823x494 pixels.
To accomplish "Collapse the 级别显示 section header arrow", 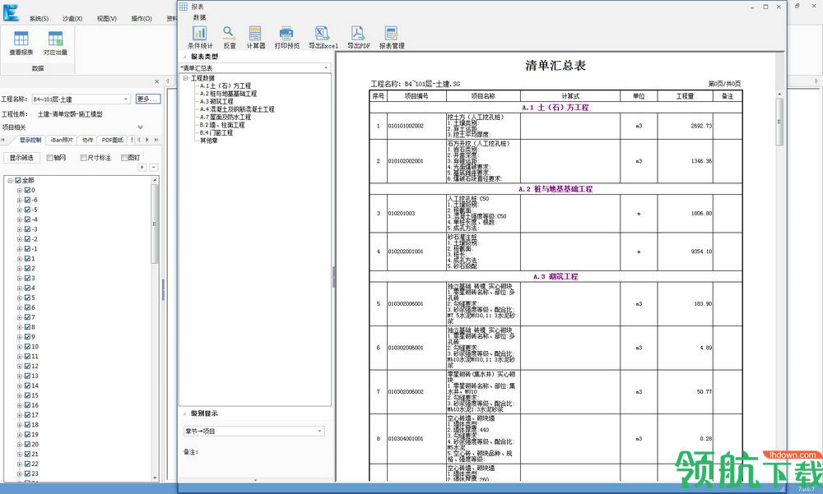I will (184, 413).
